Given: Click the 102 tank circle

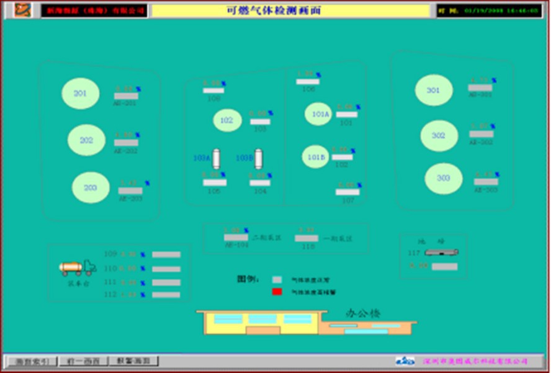Looking at the screenshot, I should [227, 120].
